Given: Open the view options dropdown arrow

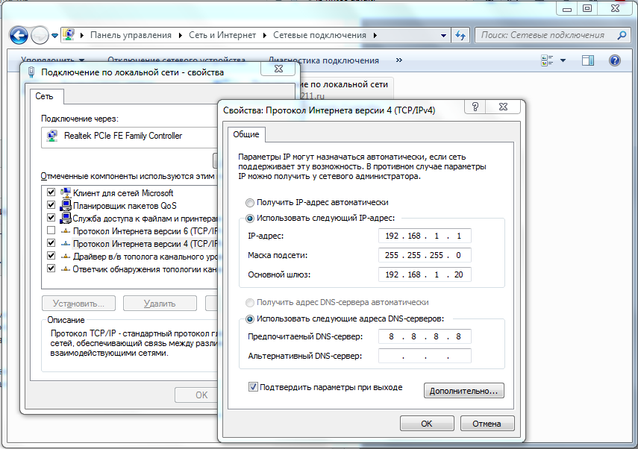Looking at the screenshot, I should 563,60.
